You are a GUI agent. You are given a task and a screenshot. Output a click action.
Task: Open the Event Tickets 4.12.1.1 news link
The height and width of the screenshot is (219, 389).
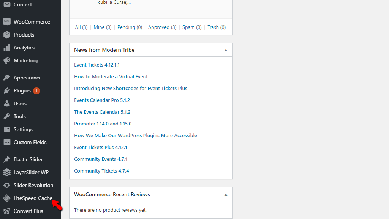point(97,65)
